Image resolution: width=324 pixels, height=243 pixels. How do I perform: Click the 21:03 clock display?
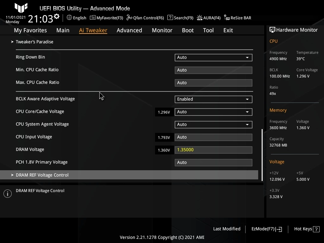click(x=40, y=19)
